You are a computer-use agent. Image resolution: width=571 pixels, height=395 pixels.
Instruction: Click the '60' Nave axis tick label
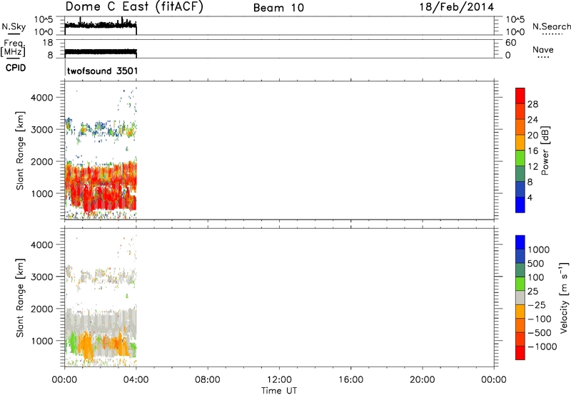click(x=510, y=43)
